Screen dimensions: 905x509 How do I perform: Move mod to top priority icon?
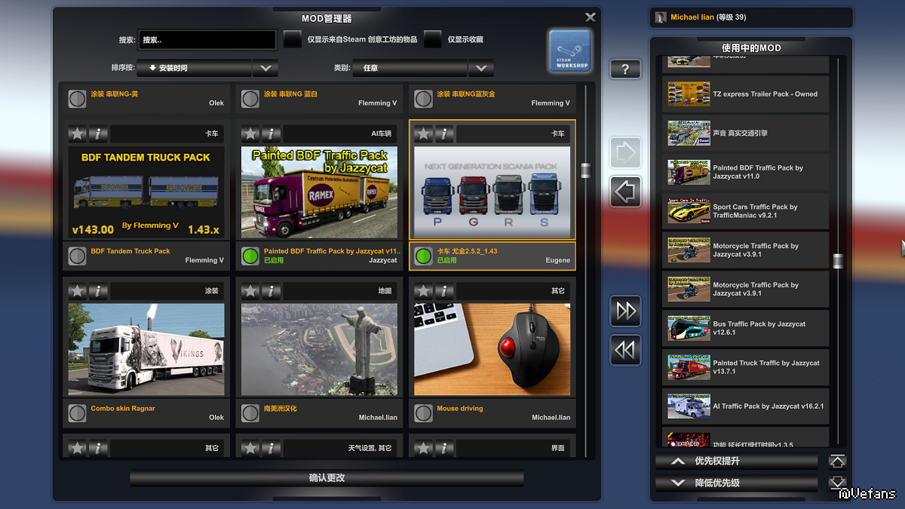pyautogui.click(x=837, y=461)
